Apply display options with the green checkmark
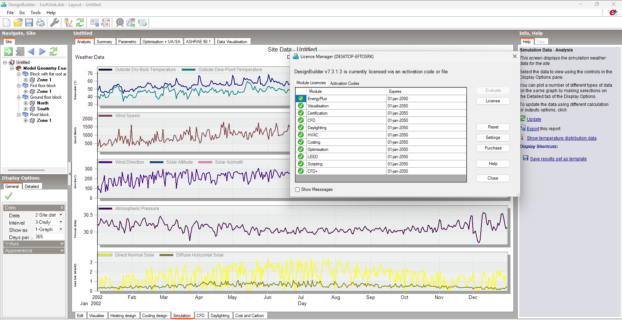Image resolution: width=622 pixels, height=320 pixels. 8,196
